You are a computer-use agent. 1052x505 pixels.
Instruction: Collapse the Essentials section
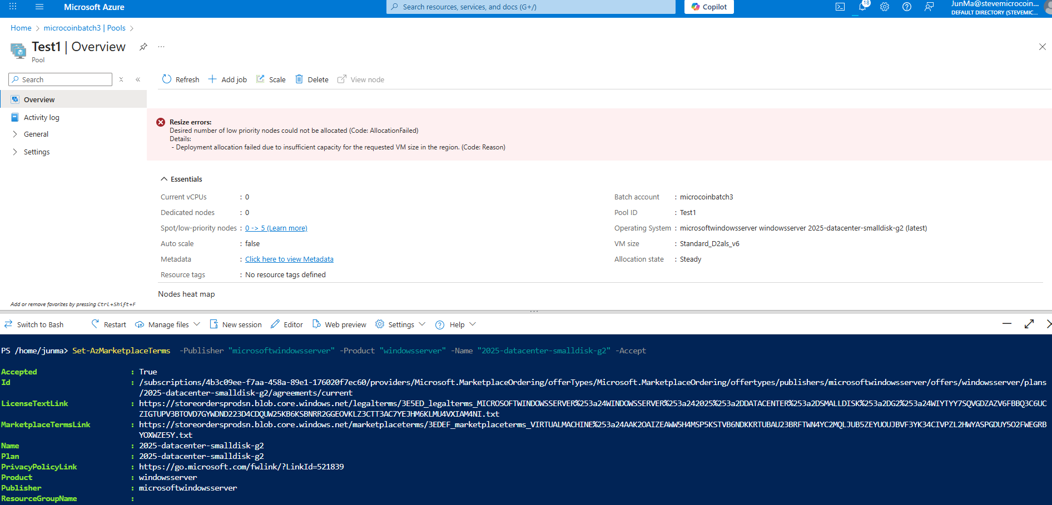(181, 179)
